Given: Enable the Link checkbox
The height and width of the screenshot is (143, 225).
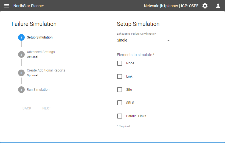Looking at the screenshot, I should point(120,76).
